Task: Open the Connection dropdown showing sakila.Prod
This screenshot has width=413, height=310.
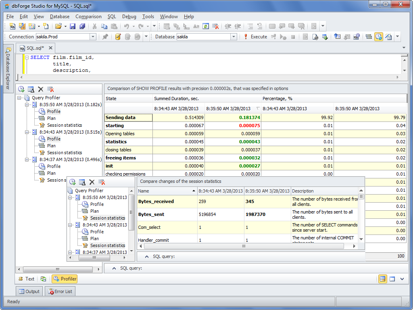Action: [x=93, y=36]
